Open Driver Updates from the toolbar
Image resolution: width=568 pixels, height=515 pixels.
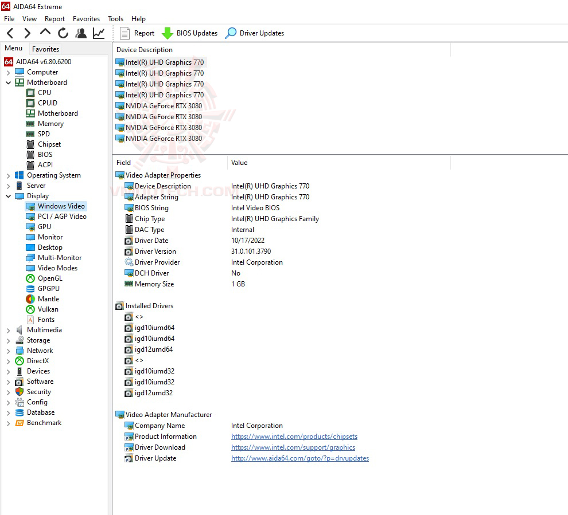point(254,33)
